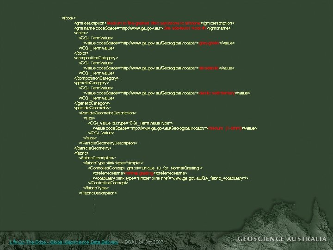Select the ControlledConcept gml:id line
333x250 pixels.
145,168
